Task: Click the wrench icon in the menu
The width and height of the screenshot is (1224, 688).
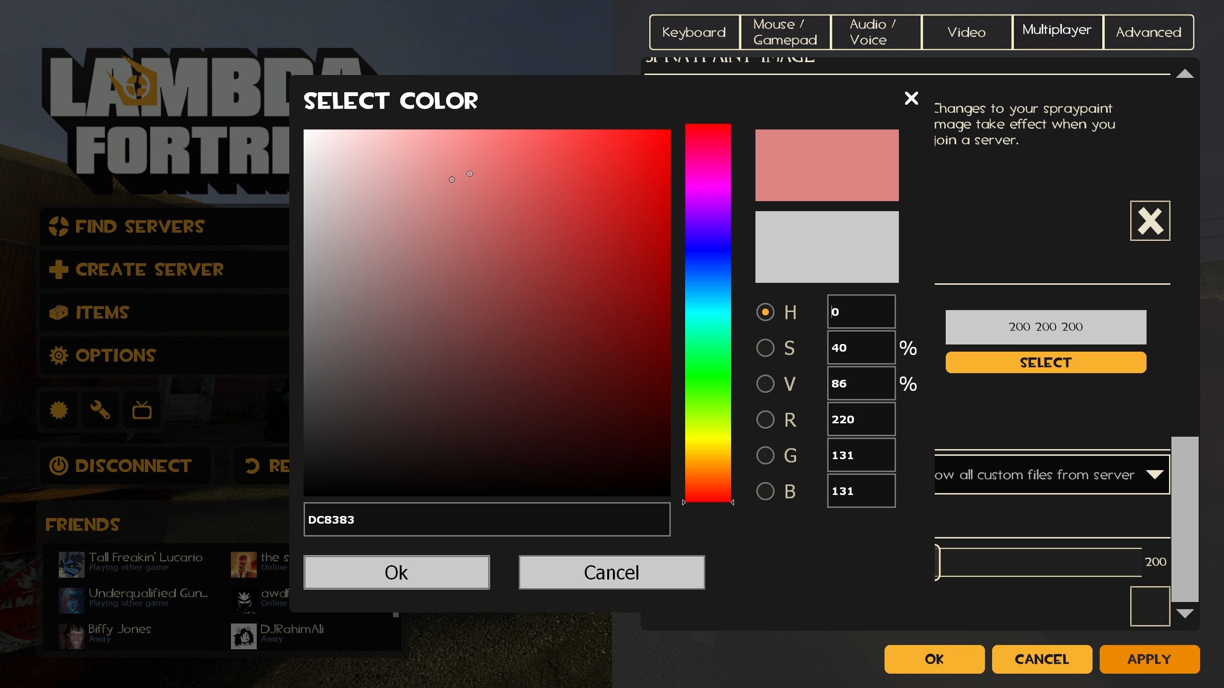Action: [x=100, y=410]
